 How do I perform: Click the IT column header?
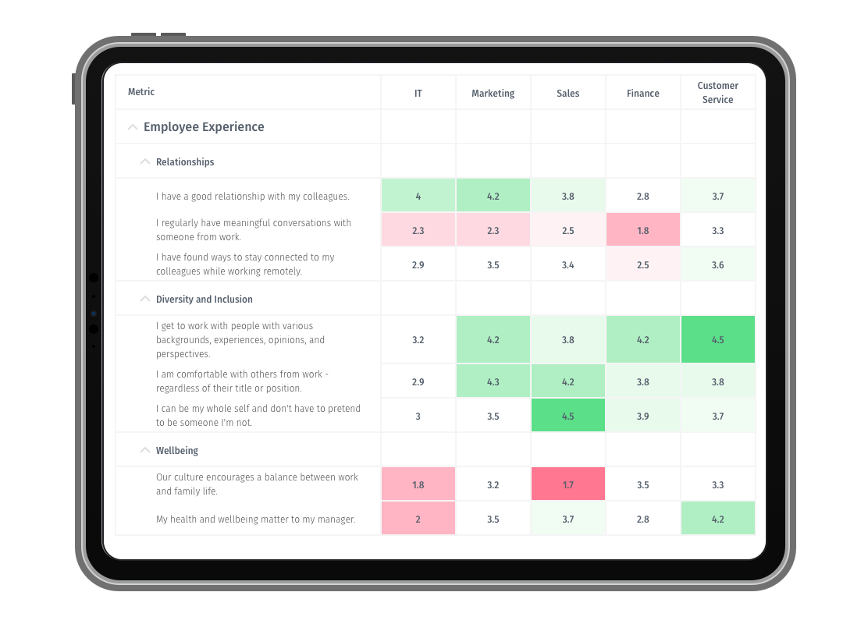(418, 93)
